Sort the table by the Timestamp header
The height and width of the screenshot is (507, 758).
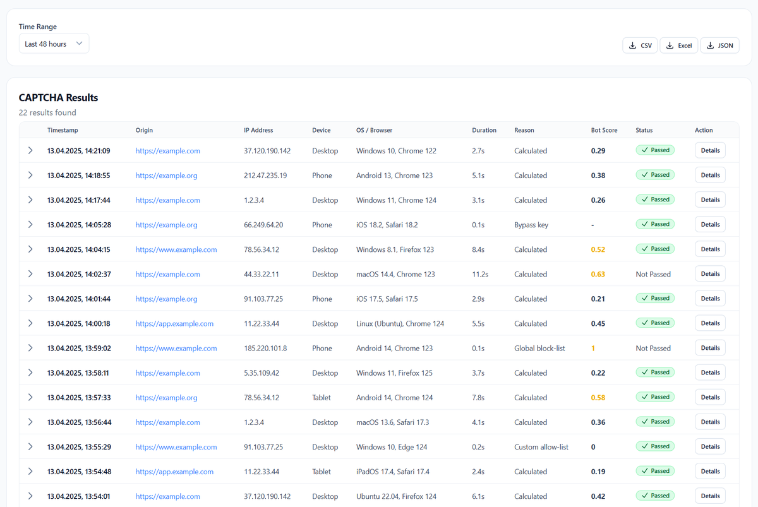pos(63,130)
